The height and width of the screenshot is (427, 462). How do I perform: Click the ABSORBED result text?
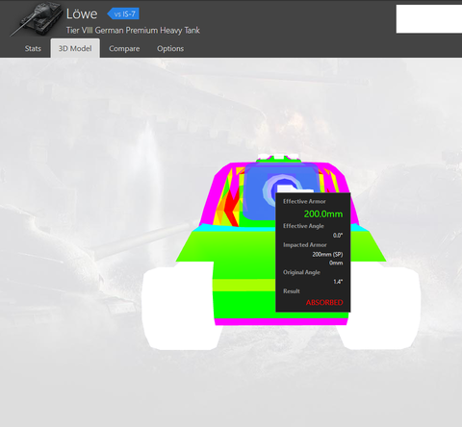click(324, 302)
